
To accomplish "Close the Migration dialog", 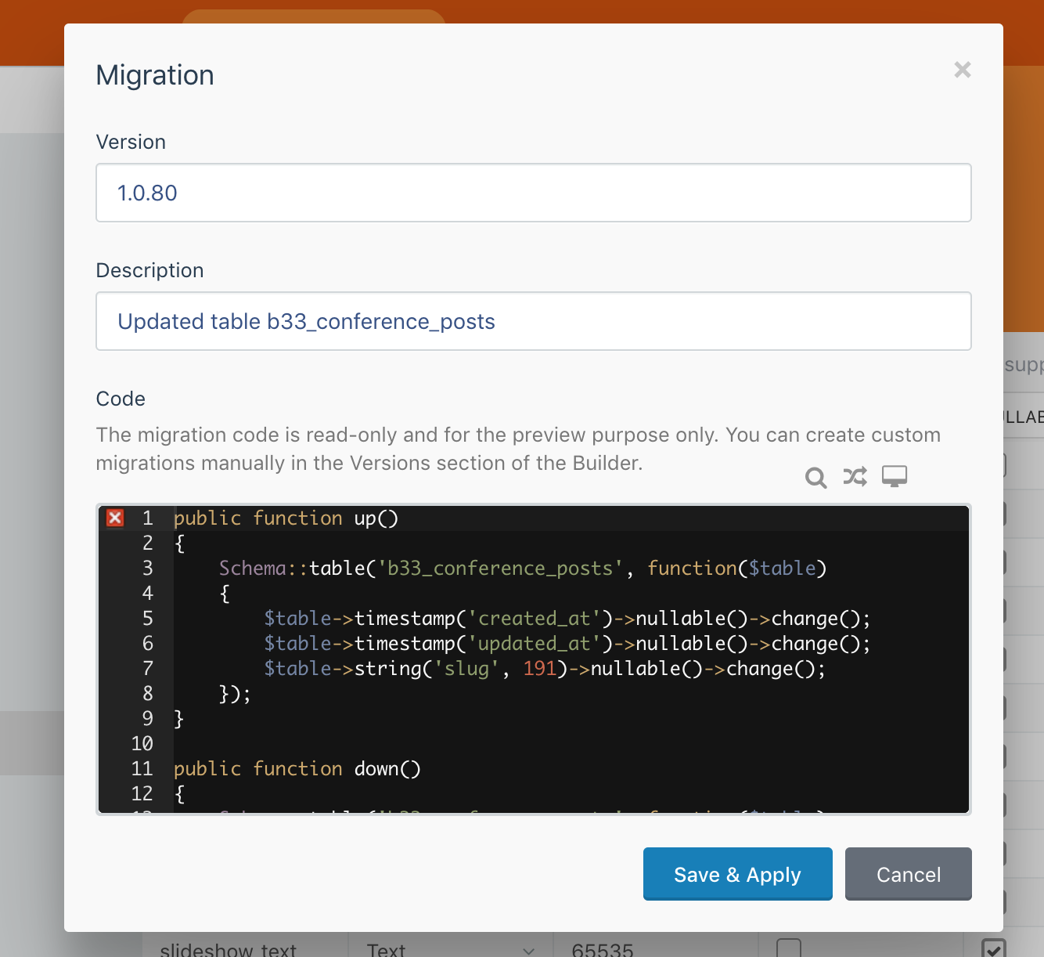I will click(x=962, y=70).
